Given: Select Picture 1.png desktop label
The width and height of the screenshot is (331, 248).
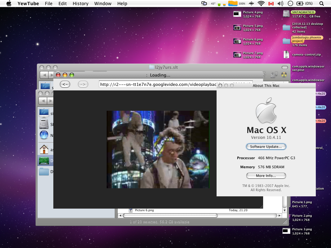Looking at the screenshot, I should pyautogui.click(x=302, y=202).
